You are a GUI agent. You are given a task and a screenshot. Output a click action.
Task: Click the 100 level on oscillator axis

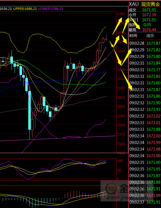coord(120,161)
